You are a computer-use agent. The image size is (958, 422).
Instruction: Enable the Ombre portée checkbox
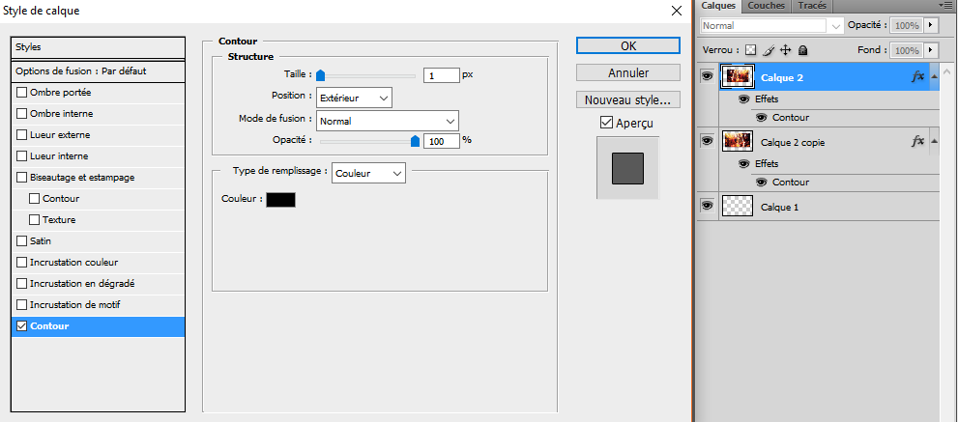pos(22,93)
